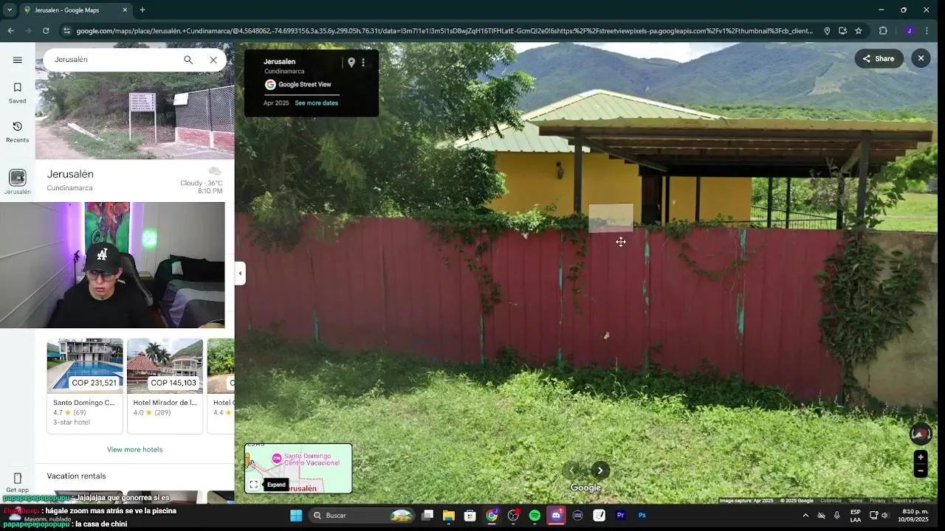Open the Recents panel
Viewport: 945px width, 531px height.
[18, 131]
